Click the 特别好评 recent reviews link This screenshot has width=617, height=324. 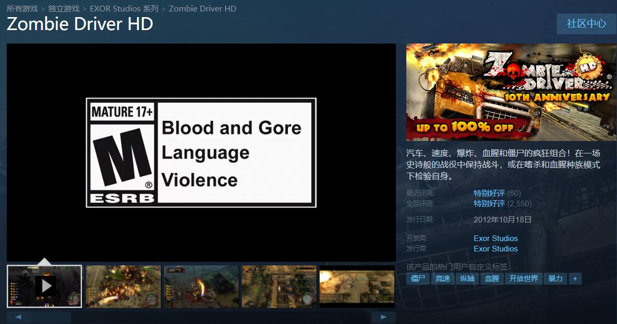pyautogui.click(x=488, y=193)
